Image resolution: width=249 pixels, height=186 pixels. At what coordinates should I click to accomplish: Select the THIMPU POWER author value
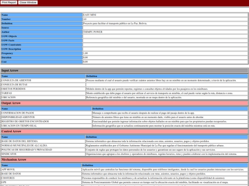(x=93, y=32)
